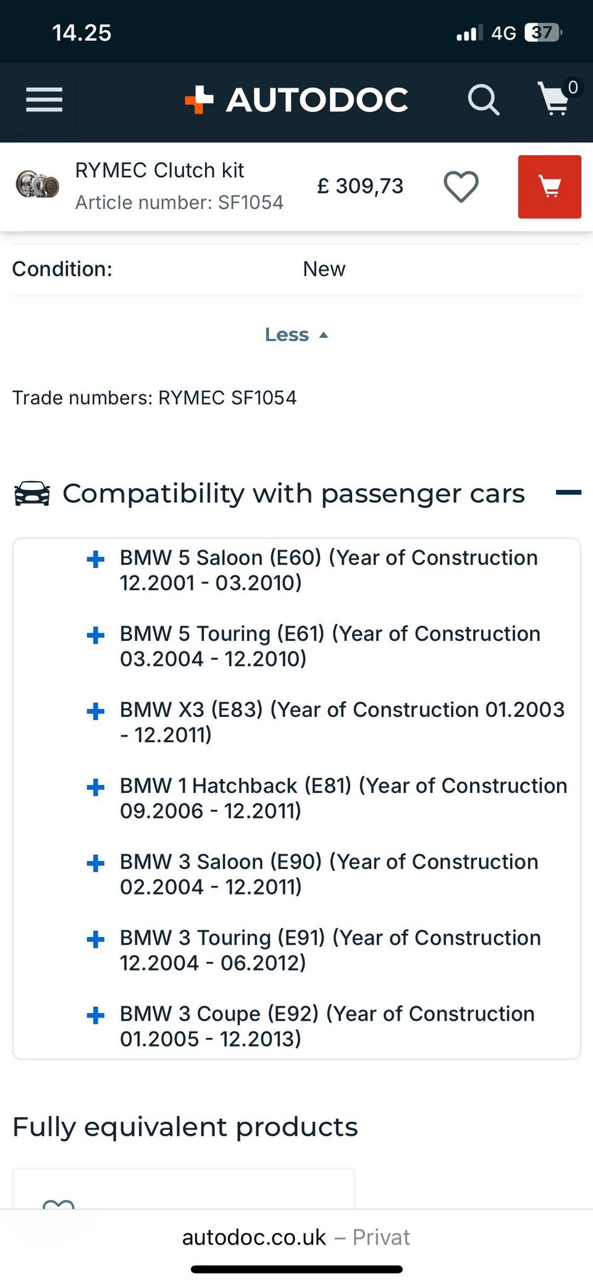Expand BMW X3 (E83) plus icon
Image resolution: width=593 pixels, height=1286 pixels.
[96, 711]
